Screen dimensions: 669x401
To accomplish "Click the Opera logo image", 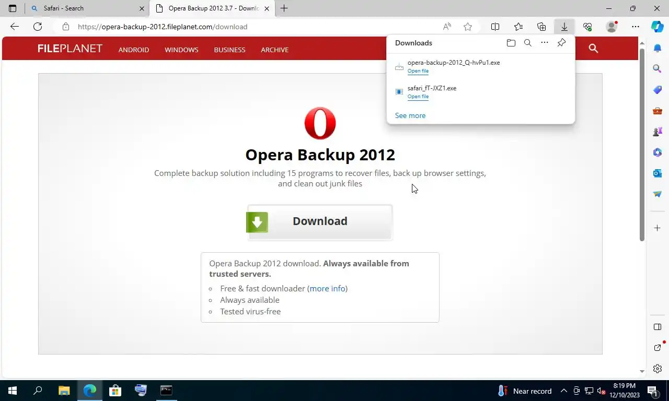I will pyautogui.click(x=320, y=123).
